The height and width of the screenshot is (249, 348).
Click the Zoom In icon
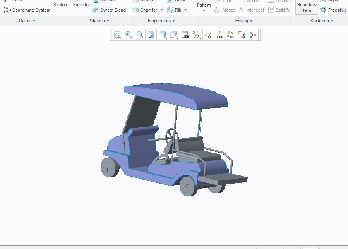pyautogui.click(x=128, y=35)
